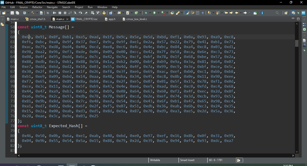Image resolution: width=307 pixels, height=166 pixels.
Task: Click the New file wizard icon
Action: (4, 13)
